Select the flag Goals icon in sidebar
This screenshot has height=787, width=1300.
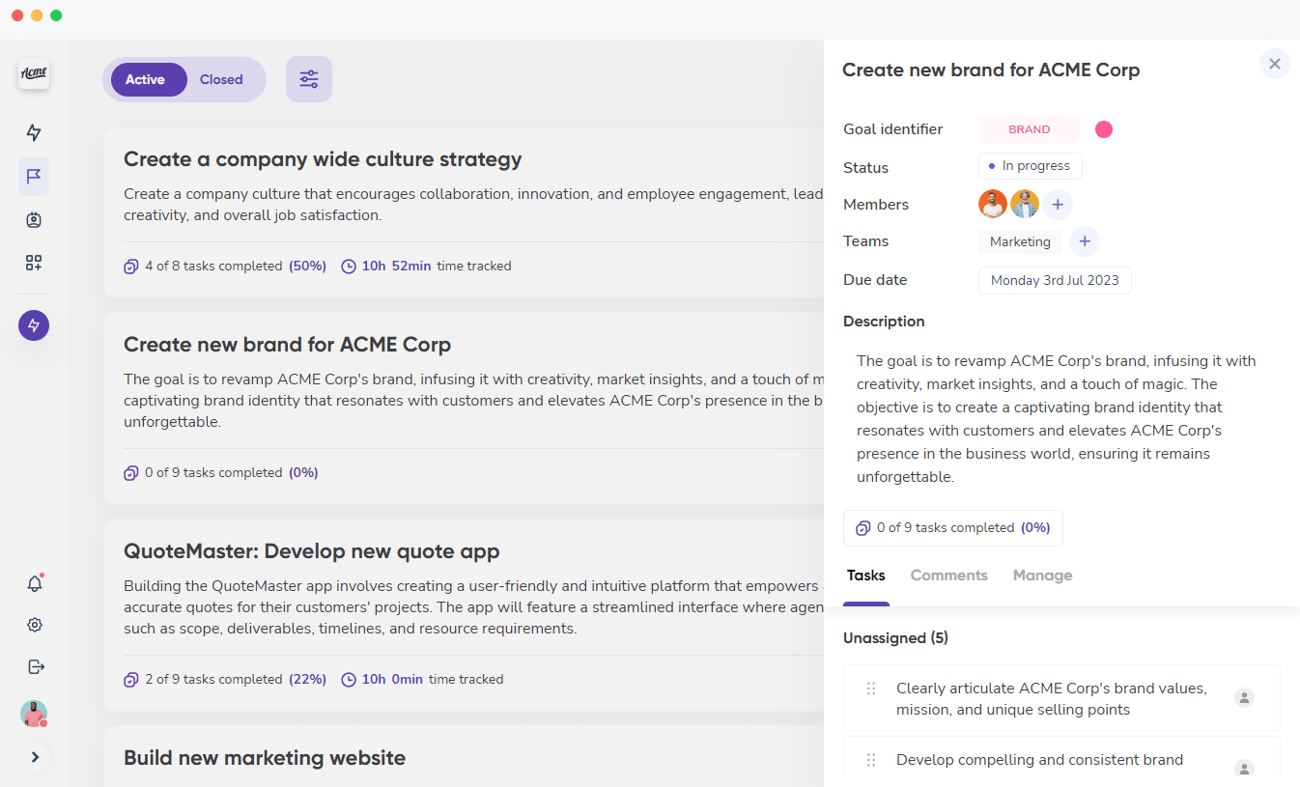(x=34, y=177)
